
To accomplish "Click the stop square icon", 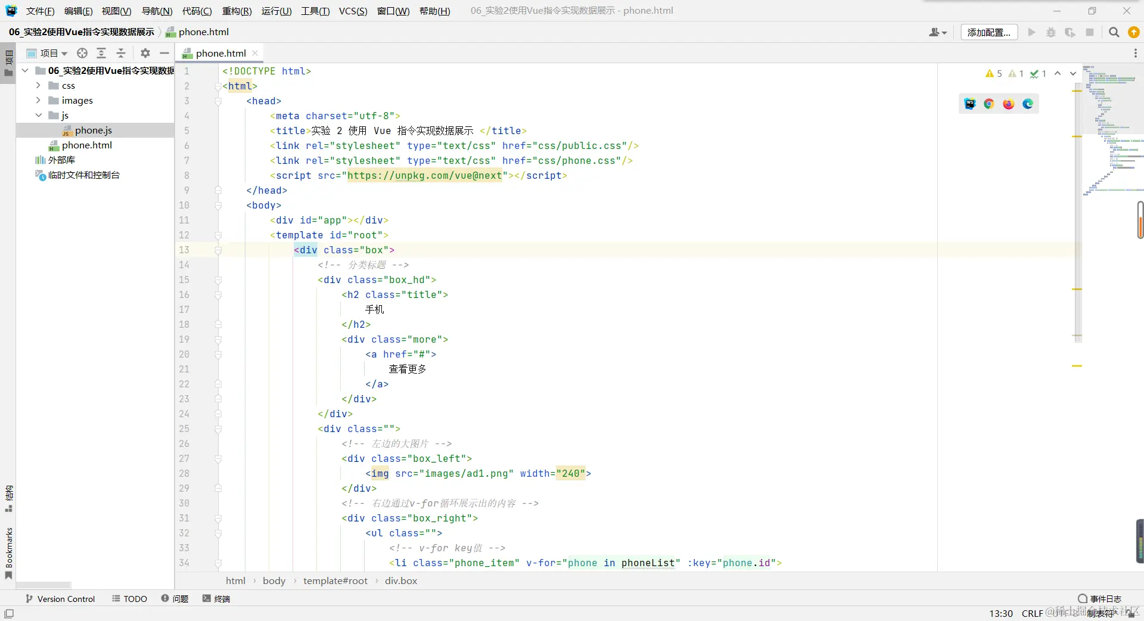I will click(x=1090, y=32).
